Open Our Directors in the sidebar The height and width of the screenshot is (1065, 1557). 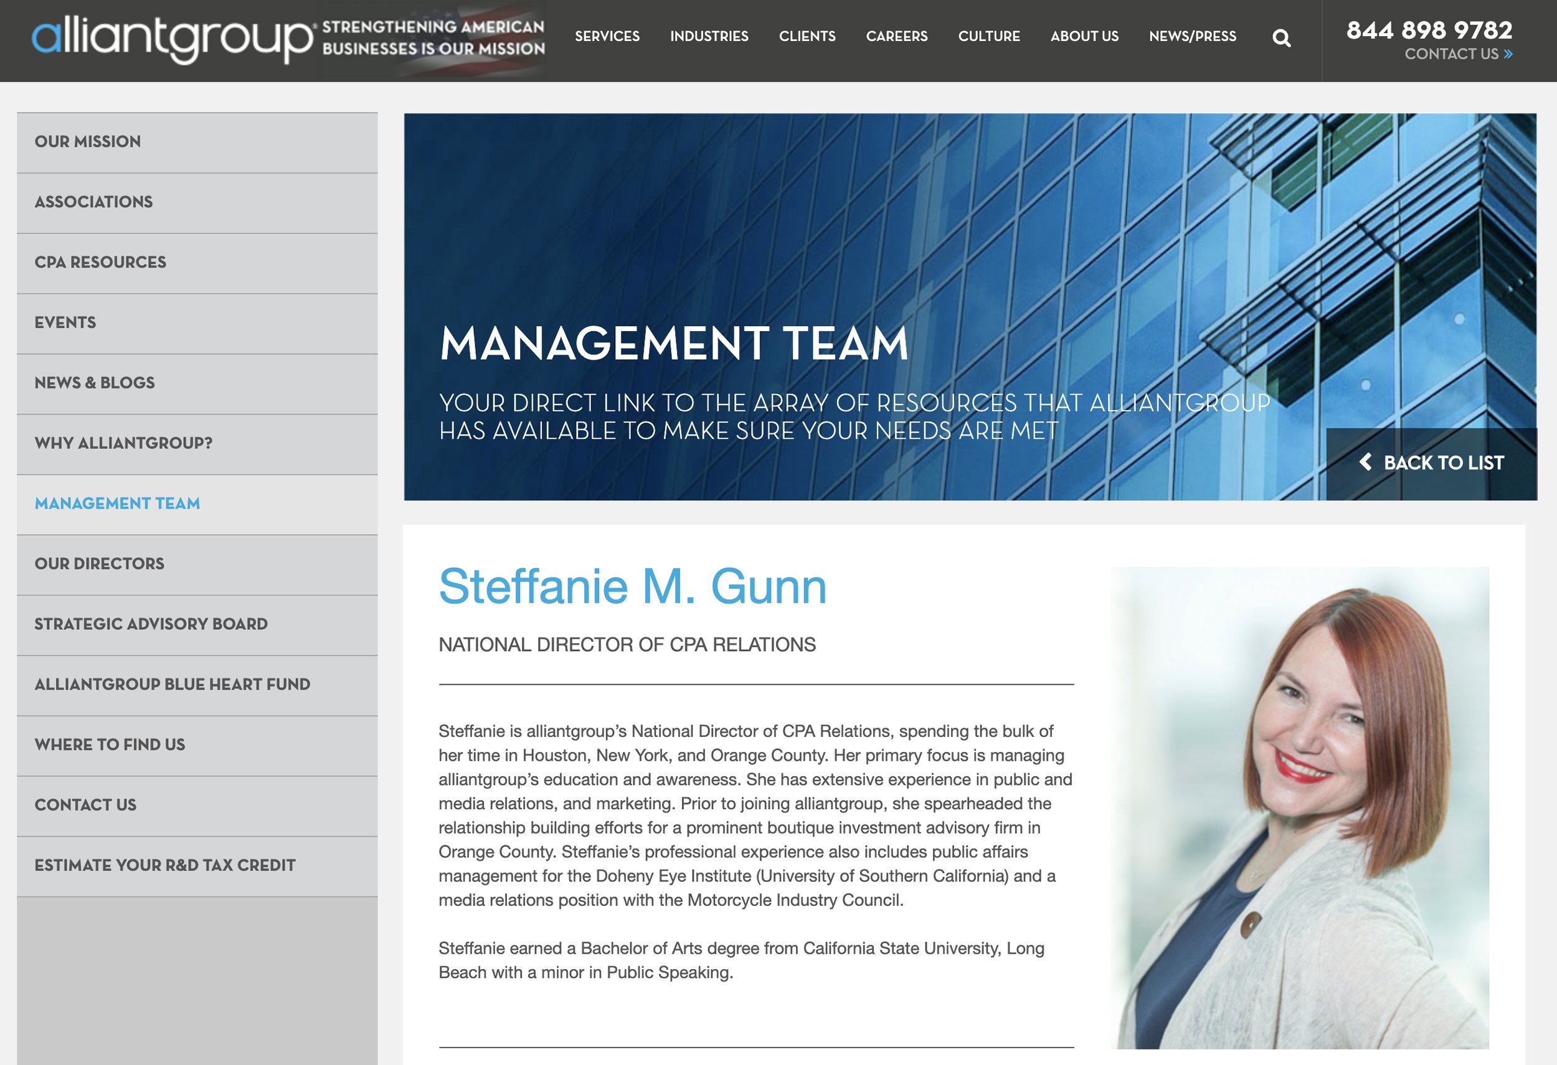click(x=197, y=565)
